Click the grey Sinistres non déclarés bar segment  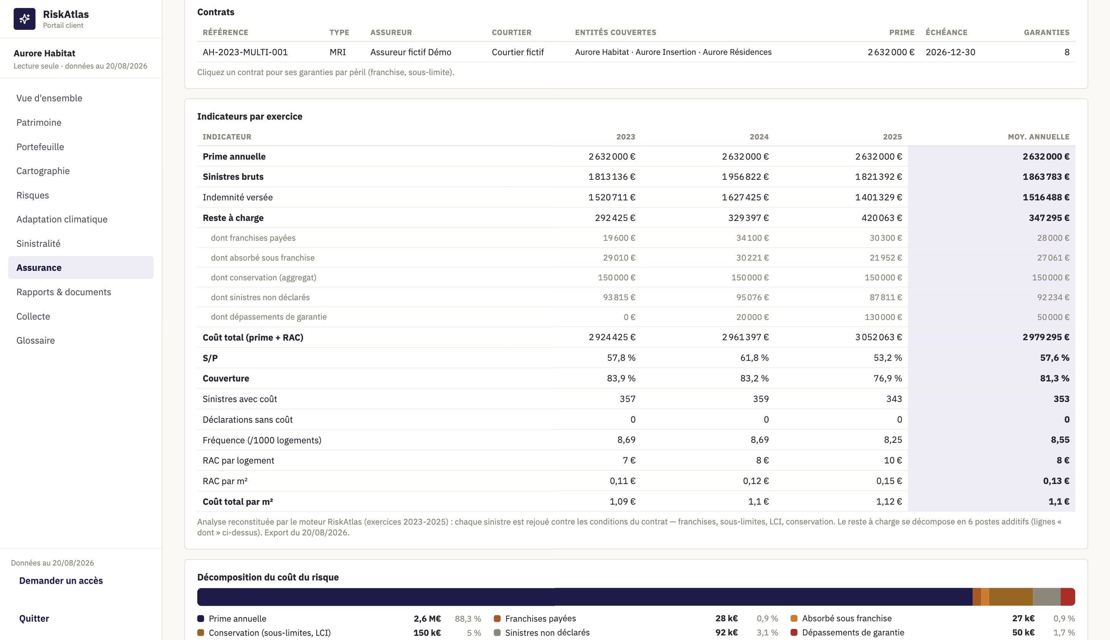pyautogui.click(x=1047, y=597)
